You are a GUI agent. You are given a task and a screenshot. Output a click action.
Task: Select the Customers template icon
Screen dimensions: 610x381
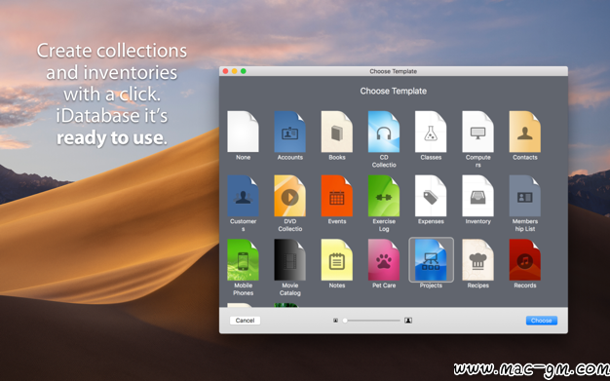243,196
